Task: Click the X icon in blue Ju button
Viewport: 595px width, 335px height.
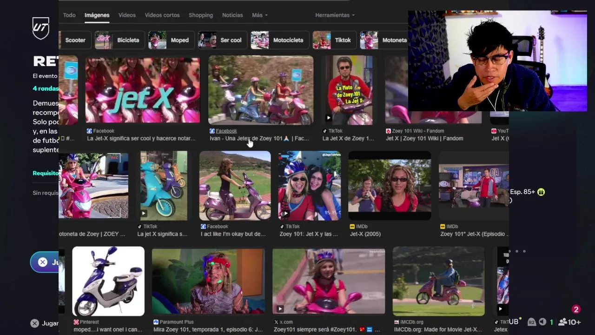Action: pyautogui.click(x=43, y=262)
